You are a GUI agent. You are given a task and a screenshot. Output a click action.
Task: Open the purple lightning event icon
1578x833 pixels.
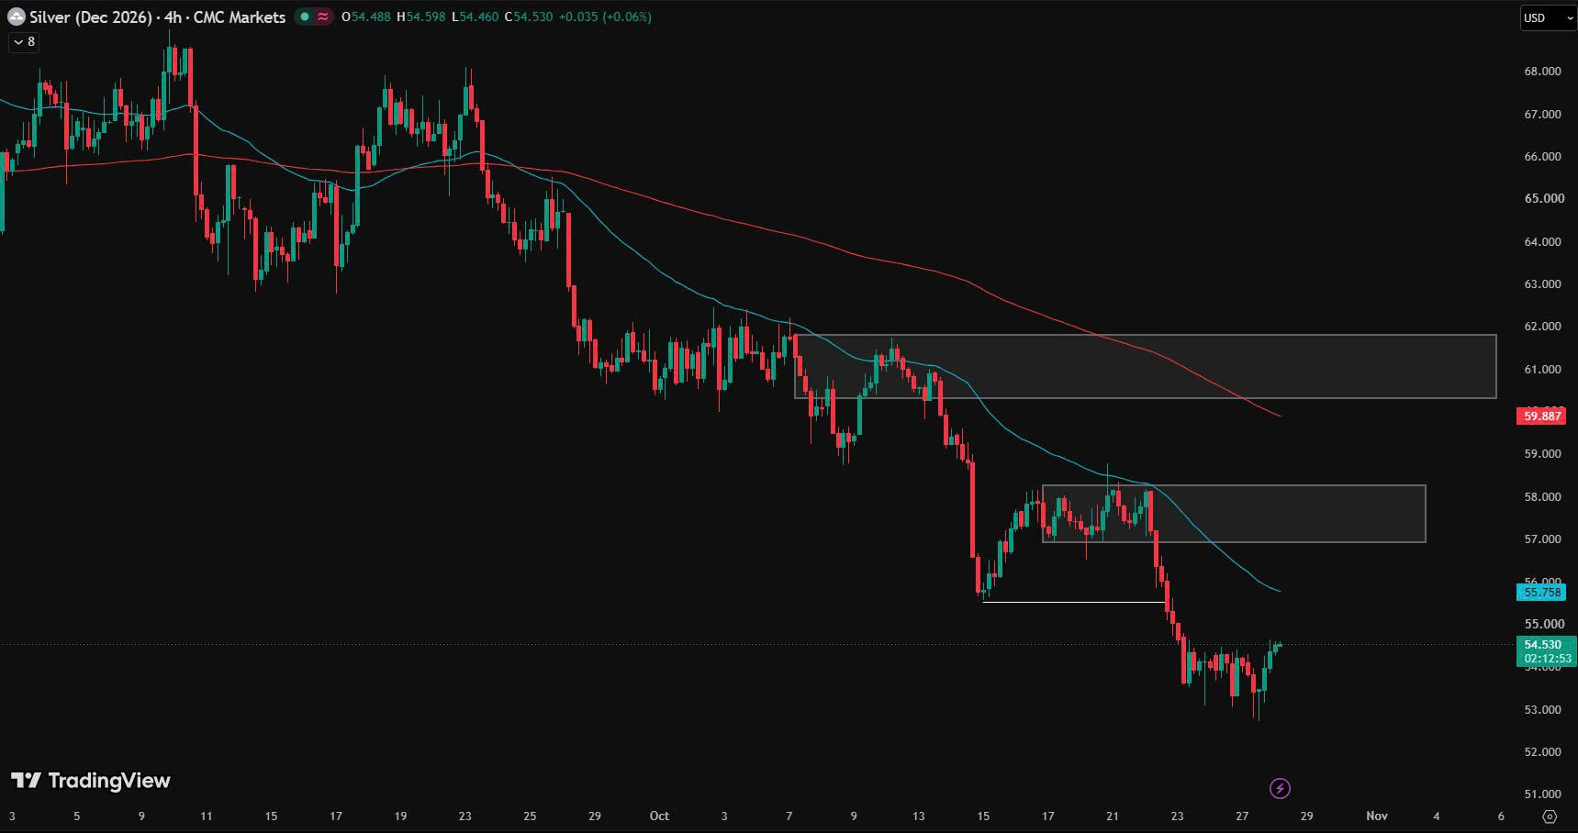tap(1280, 788)
